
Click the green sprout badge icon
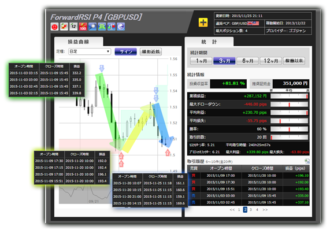pos(102,27)
